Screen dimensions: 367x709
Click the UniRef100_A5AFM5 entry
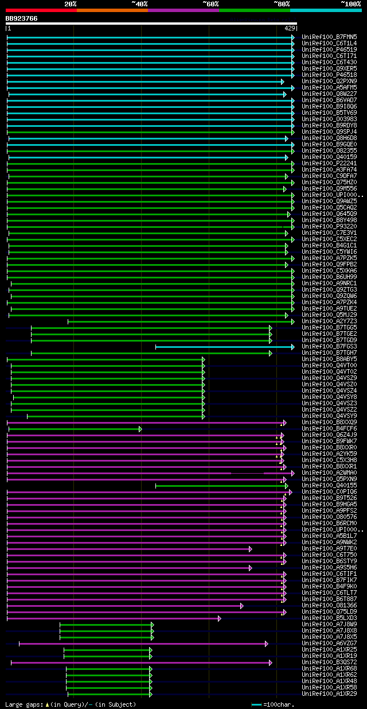pyautogui.click(x=329, y=87)
